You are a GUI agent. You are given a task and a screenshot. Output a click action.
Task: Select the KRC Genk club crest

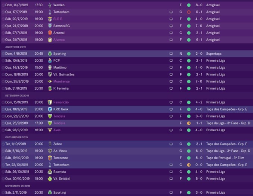(x=50, y=109)
